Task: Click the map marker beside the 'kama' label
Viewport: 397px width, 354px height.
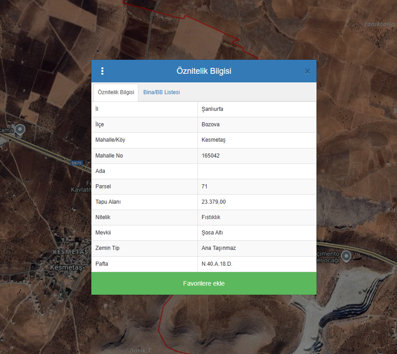Action: tap(19, 130)
